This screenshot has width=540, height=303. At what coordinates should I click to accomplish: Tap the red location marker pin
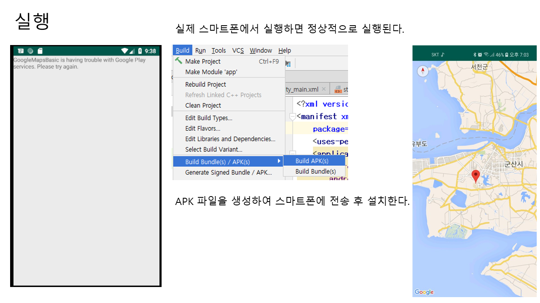tap(475, 176)
